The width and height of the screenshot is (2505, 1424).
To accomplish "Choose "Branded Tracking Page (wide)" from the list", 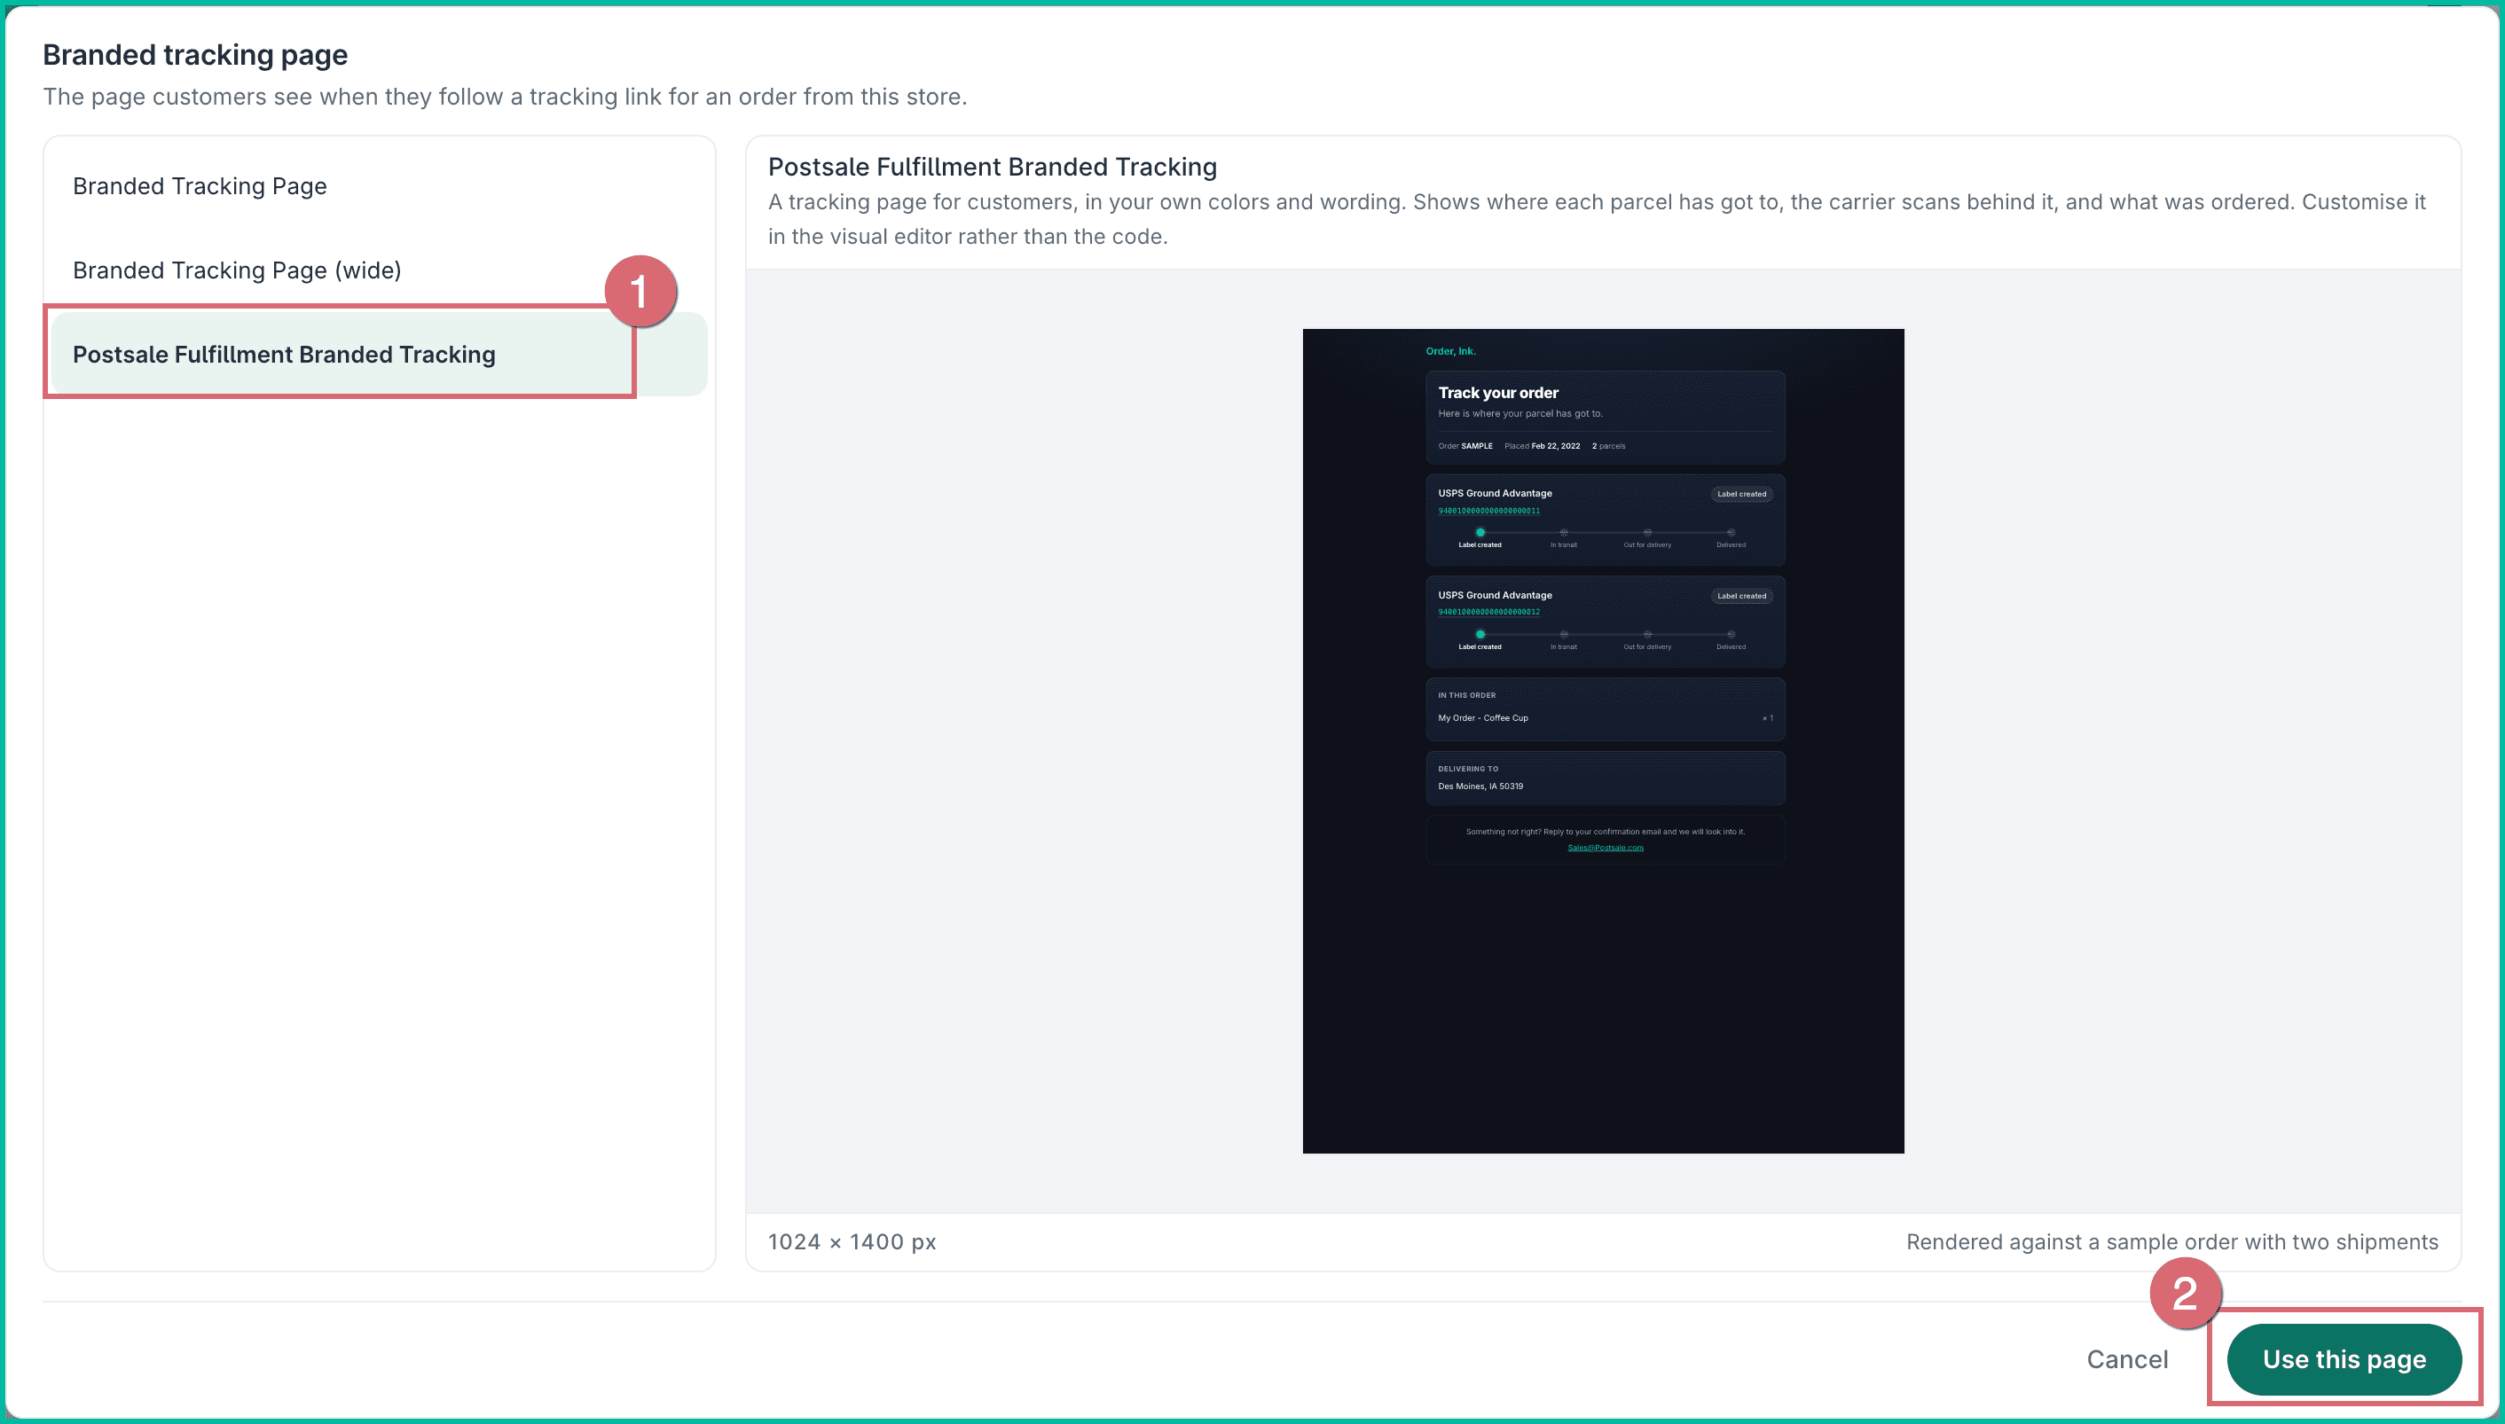I will click(379, 270).
